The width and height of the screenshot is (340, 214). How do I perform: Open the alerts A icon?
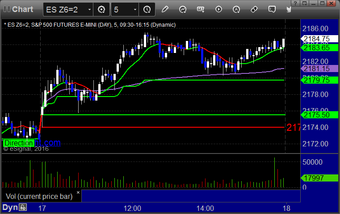pos(236,9)
